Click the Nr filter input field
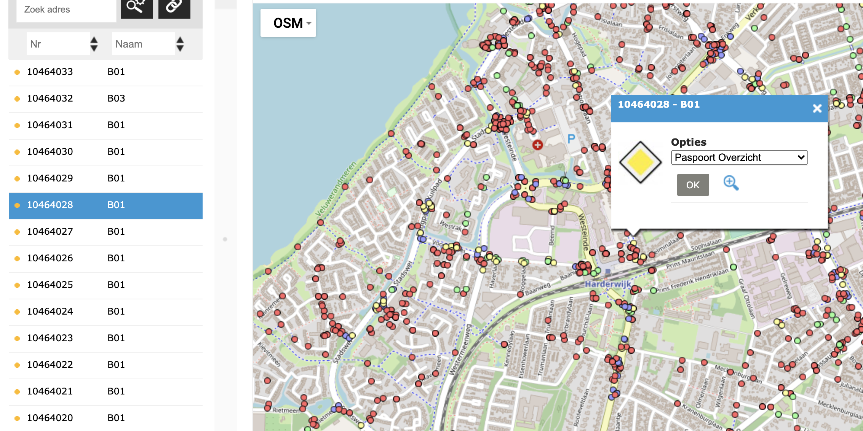 point(58,44)
